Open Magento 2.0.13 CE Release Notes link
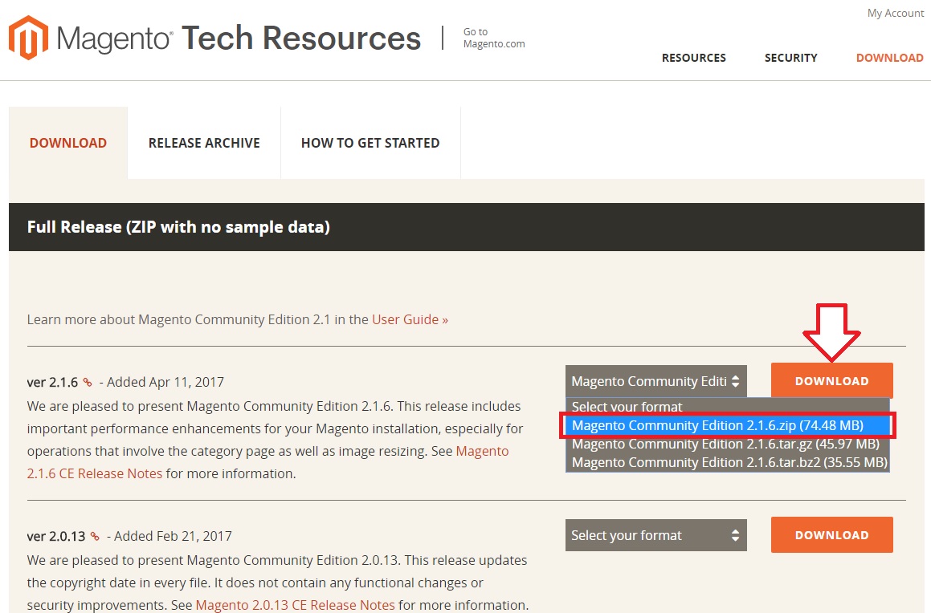 click(295, 605)
